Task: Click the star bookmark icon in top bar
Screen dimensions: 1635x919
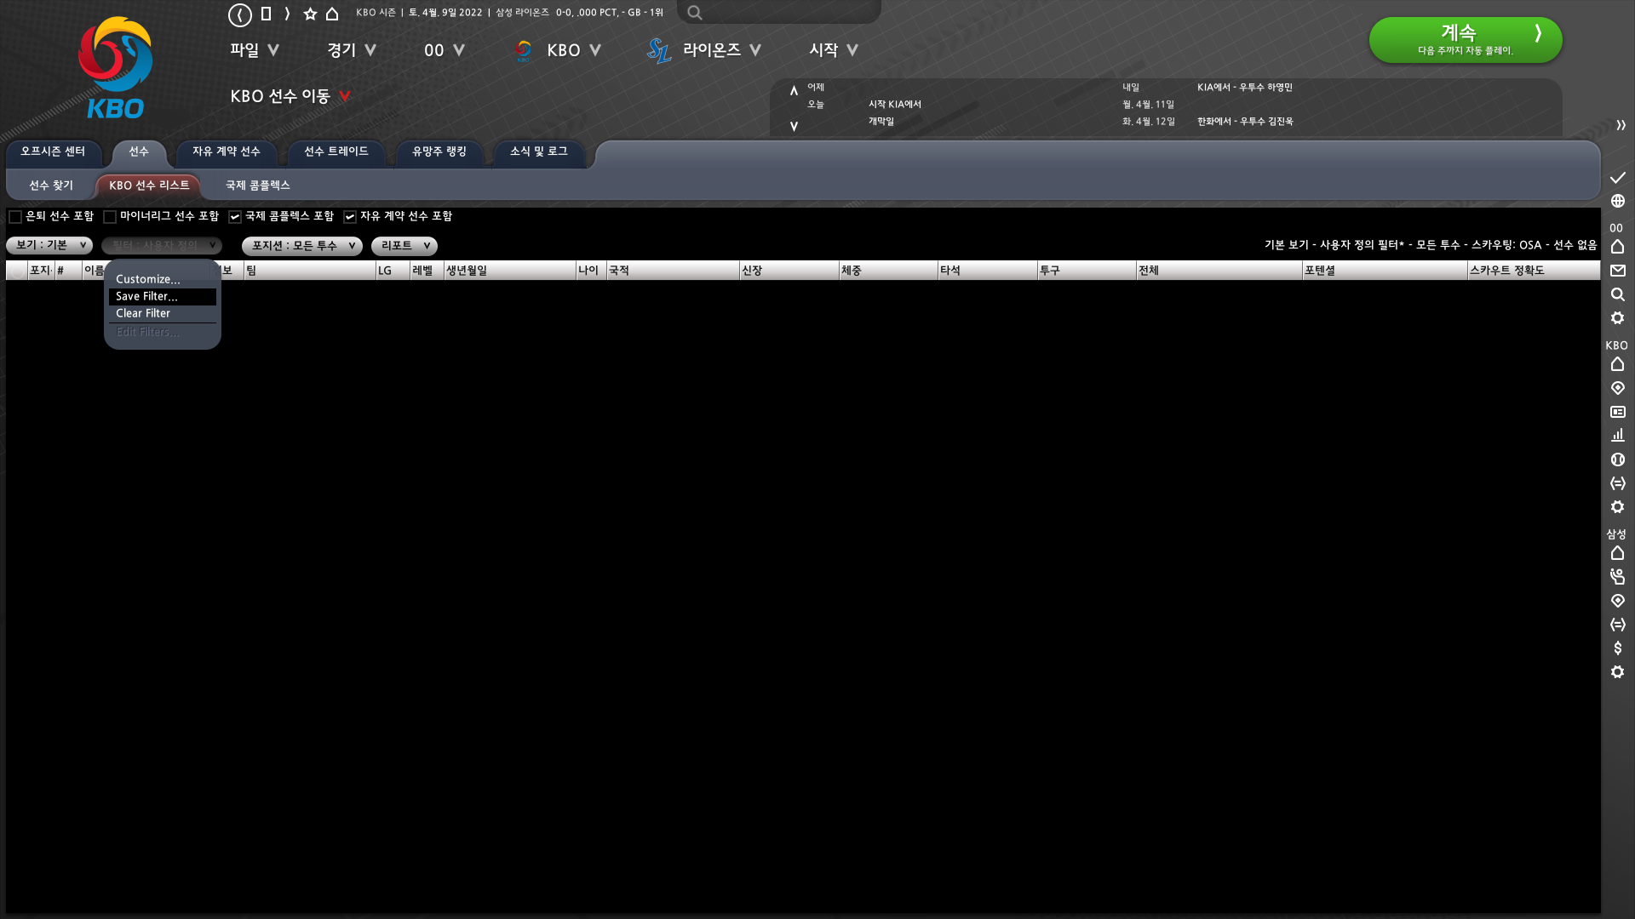Action: (310, 14)
